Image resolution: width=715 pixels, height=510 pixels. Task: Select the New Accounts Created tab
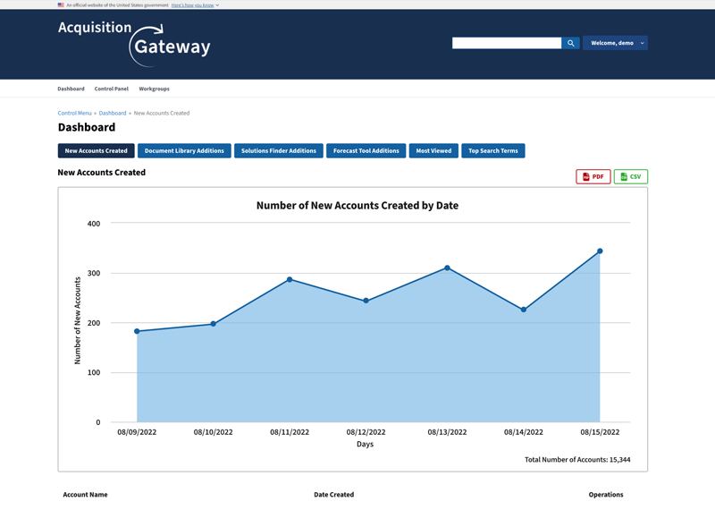[x=96, y=150]
